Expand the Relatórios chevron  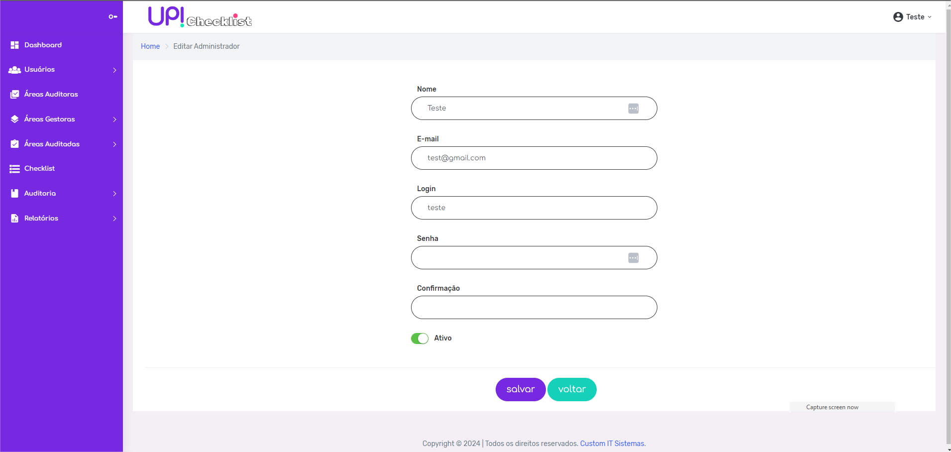click(x=114, y=219)
